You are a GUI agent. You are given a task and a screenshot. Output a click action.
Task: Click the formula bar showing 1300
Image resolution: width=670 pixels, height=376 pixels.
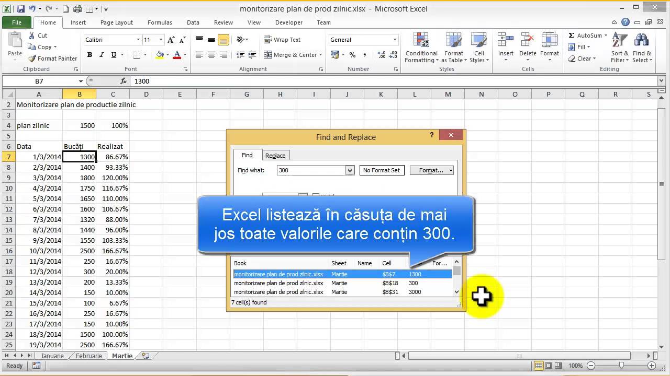394,81
